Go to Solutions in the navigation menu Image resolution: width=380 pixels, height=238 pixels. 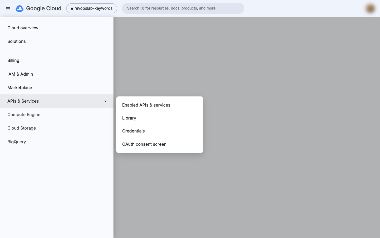click(57, 41)
